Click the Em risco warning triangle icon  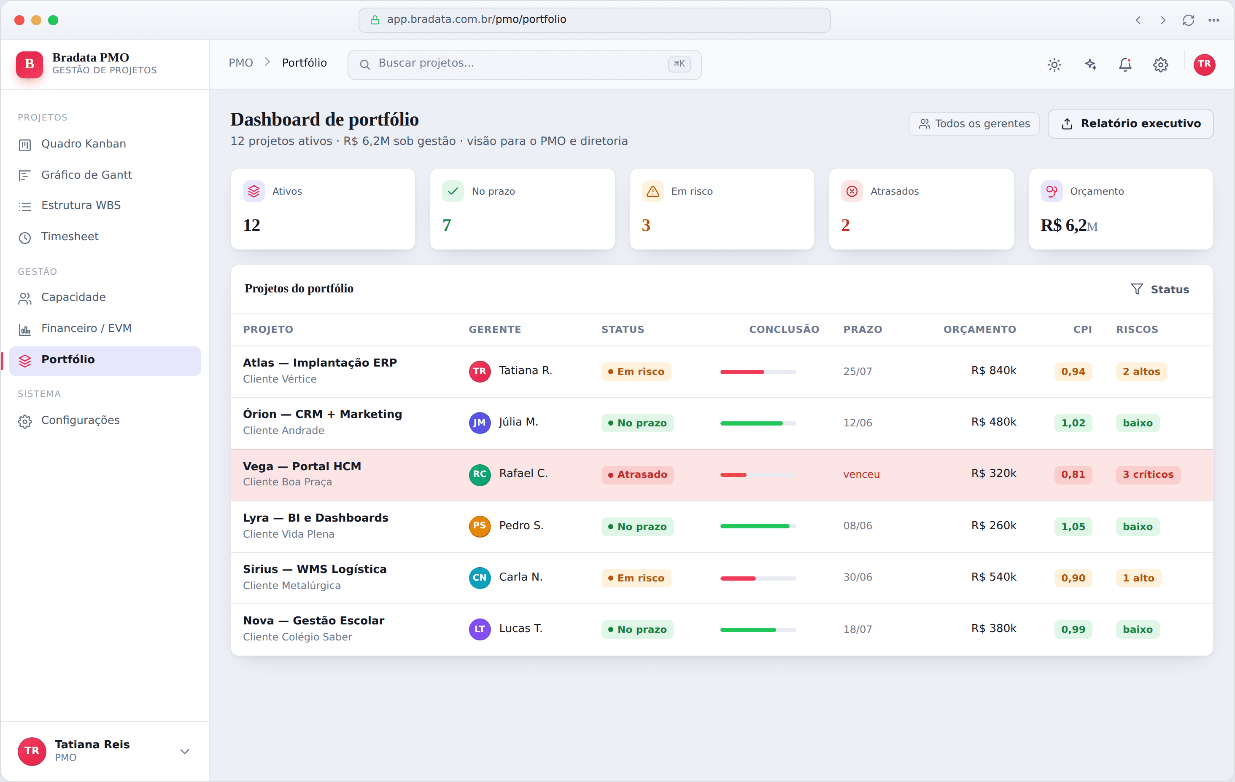[653, 191]
